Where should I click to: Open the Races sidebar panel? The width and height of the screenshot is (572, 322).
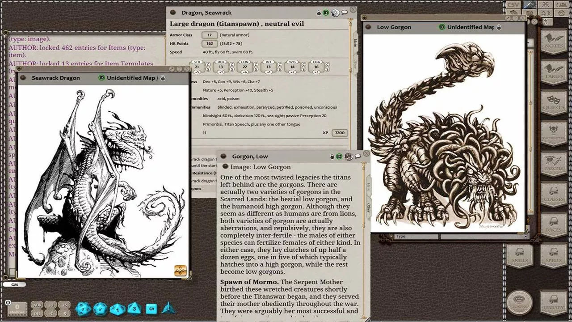pos(554,226)
